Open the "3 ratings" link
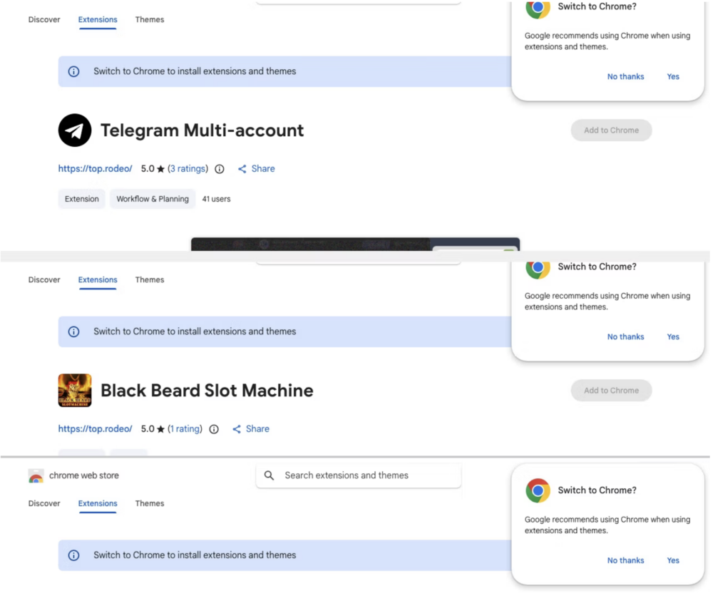 [x=188, y=169]
